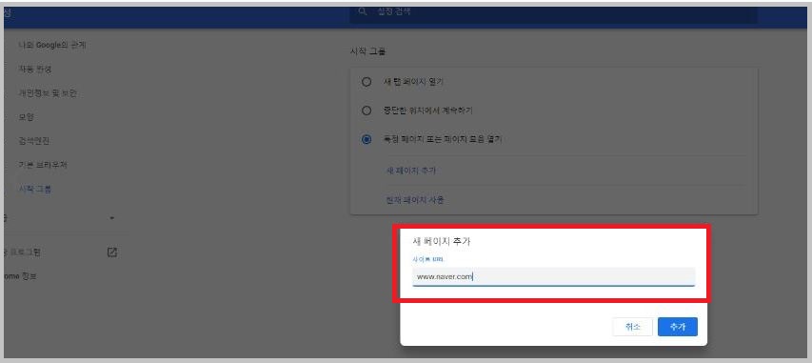Open the external link icon beside 확장 프로그램
Viewport: 812px width, 363px height.
click(x=112, y=252)
